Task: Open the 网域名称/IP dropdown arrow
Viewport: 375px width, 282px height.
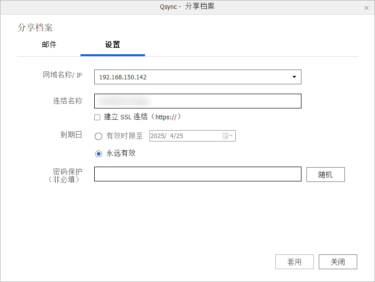Action: 294,77
